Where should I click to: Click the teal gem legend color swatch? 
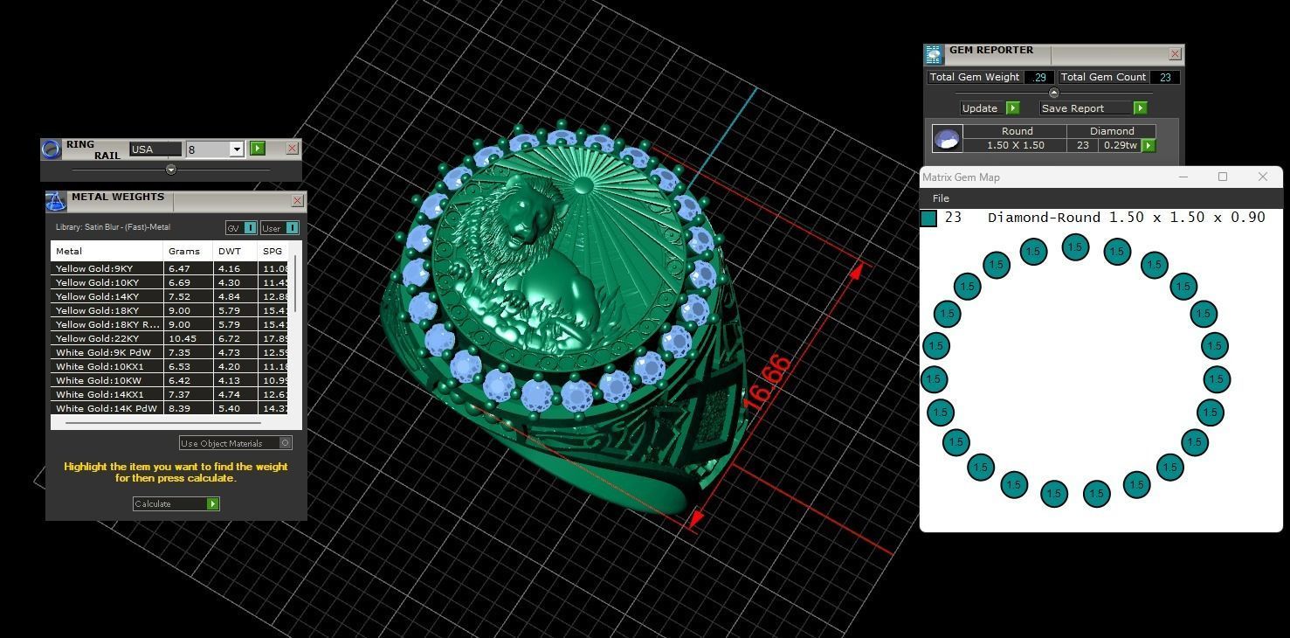point(928,218)
